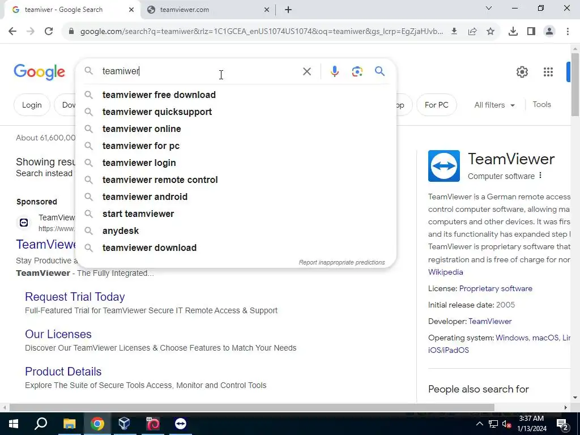The width and height of the screenshot is (580, 435).
Task: Choose suggestion teamviewer quicksupport
Action: (x=236, y=112)
